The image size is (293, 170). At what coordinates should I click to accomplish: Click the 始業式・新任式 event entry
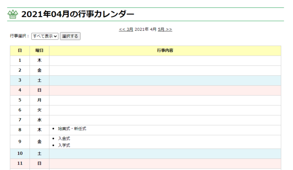(72, 129)
